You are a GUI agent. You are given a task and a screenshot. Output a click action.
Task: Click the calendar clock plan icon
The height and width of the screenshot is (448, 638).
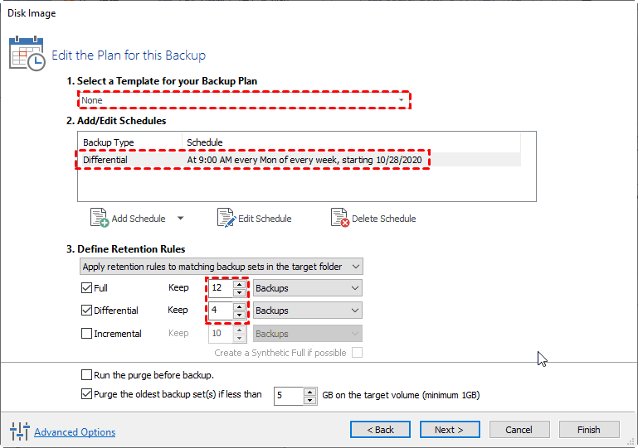pyautogui.click(x=27, y=54)
